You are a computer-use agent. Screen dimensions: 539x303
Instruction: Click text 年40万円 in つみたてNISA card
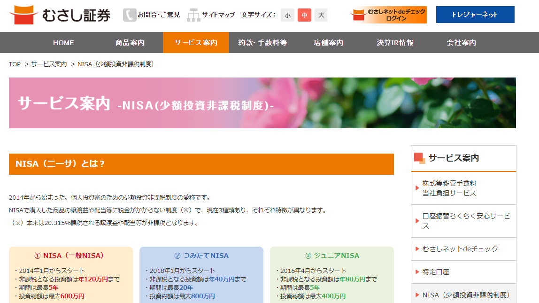[x=222, y=279]
